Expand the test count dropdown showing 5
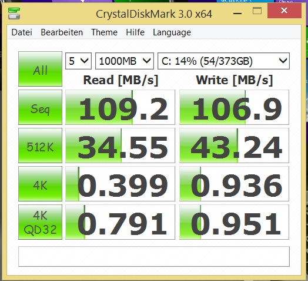The width and height of the screenshot is (308, 281). point(78,61)
